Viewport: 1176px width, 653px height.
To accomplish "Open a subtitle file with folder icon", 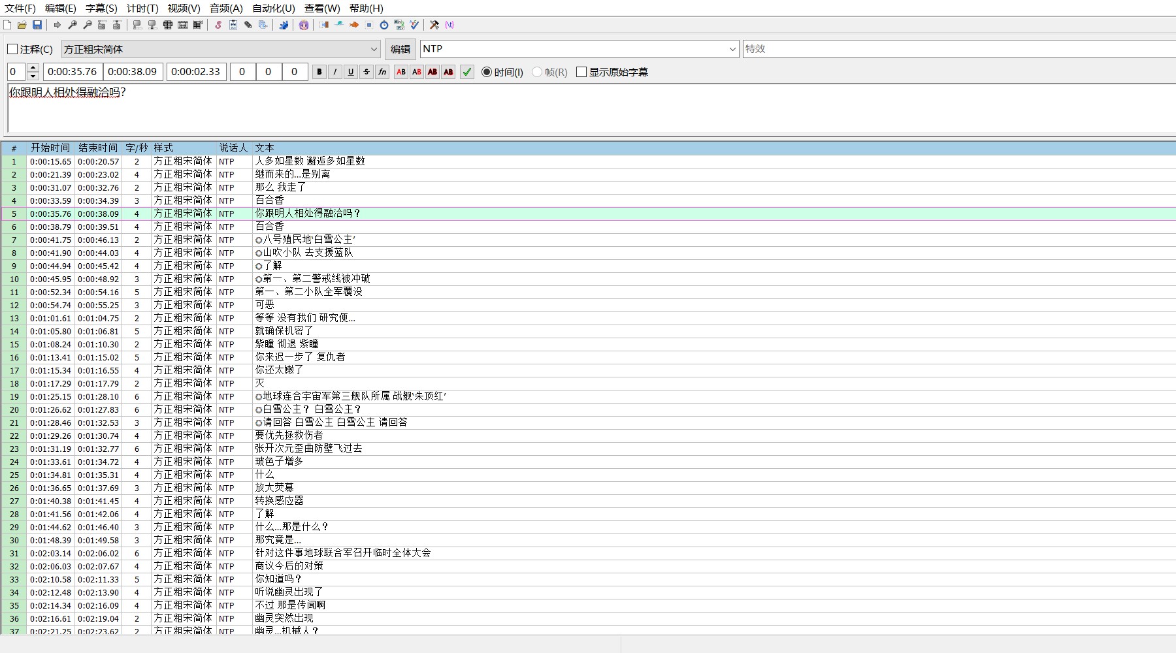I will click(x=22, y=25).
